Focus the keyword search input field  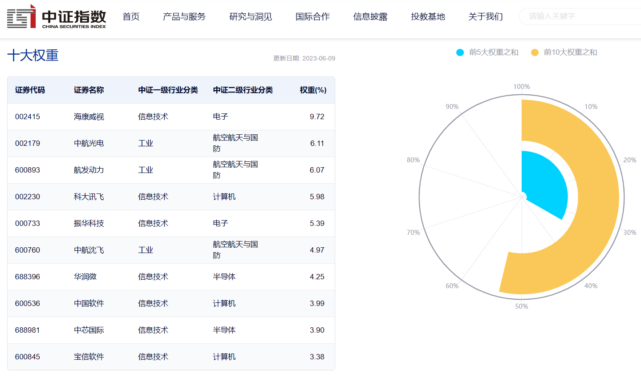click(x=580, y=16)
